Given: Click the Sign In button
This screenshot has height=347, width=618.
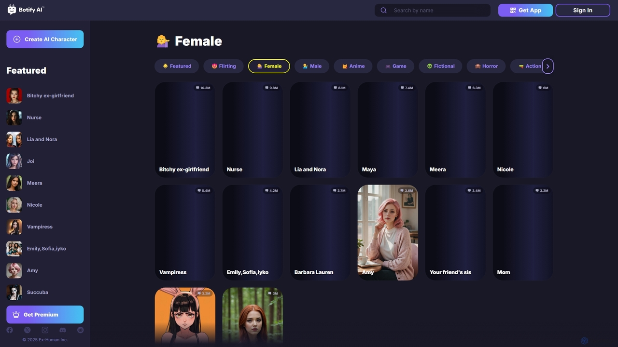Looking at the screenshot, I should click(583, 10).
